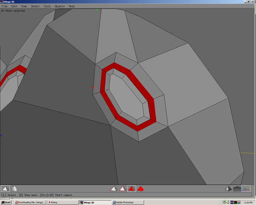Viewport: 256px width, 205px height.
Task: Switch to Erlang taskbar window
Action: 63,202
